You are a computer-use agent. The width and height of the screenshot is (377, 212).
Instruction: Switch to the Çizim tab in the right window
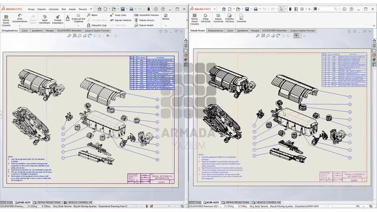tap(230, 31)
